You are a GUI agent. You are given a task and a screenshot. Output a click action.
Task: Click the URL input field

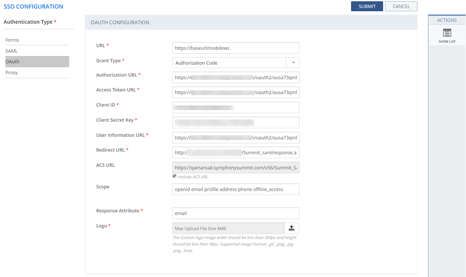click(235, 48)
